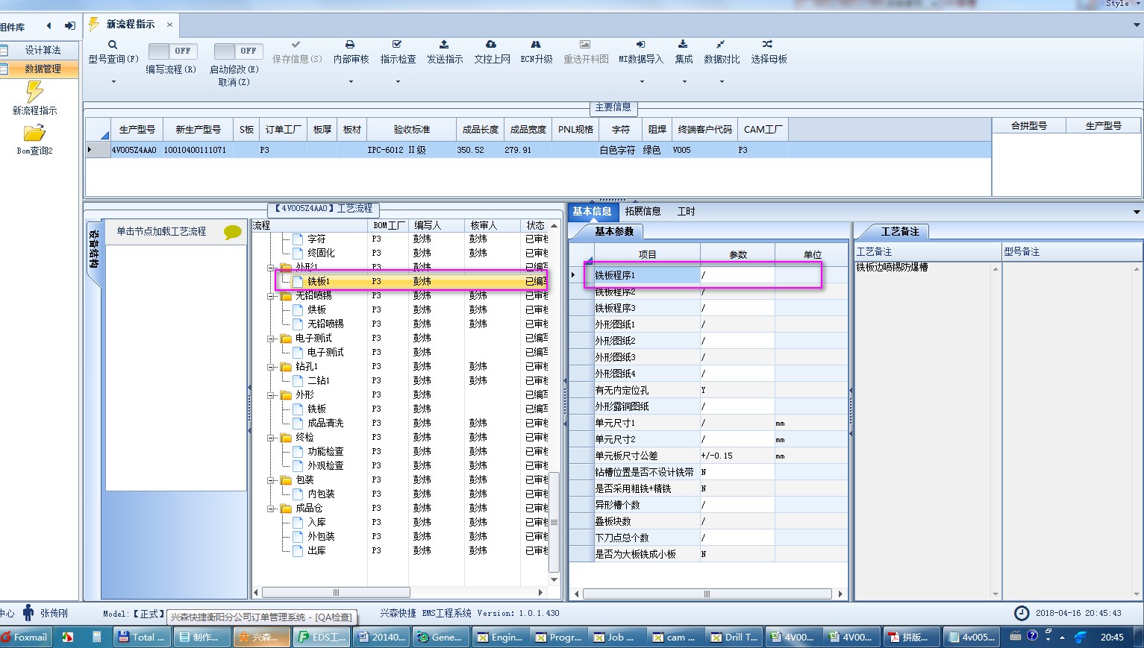Open 数据对比 data compare tool
Image resolution: width=1144 pixels, height=648 pixels.
point(722,51)
